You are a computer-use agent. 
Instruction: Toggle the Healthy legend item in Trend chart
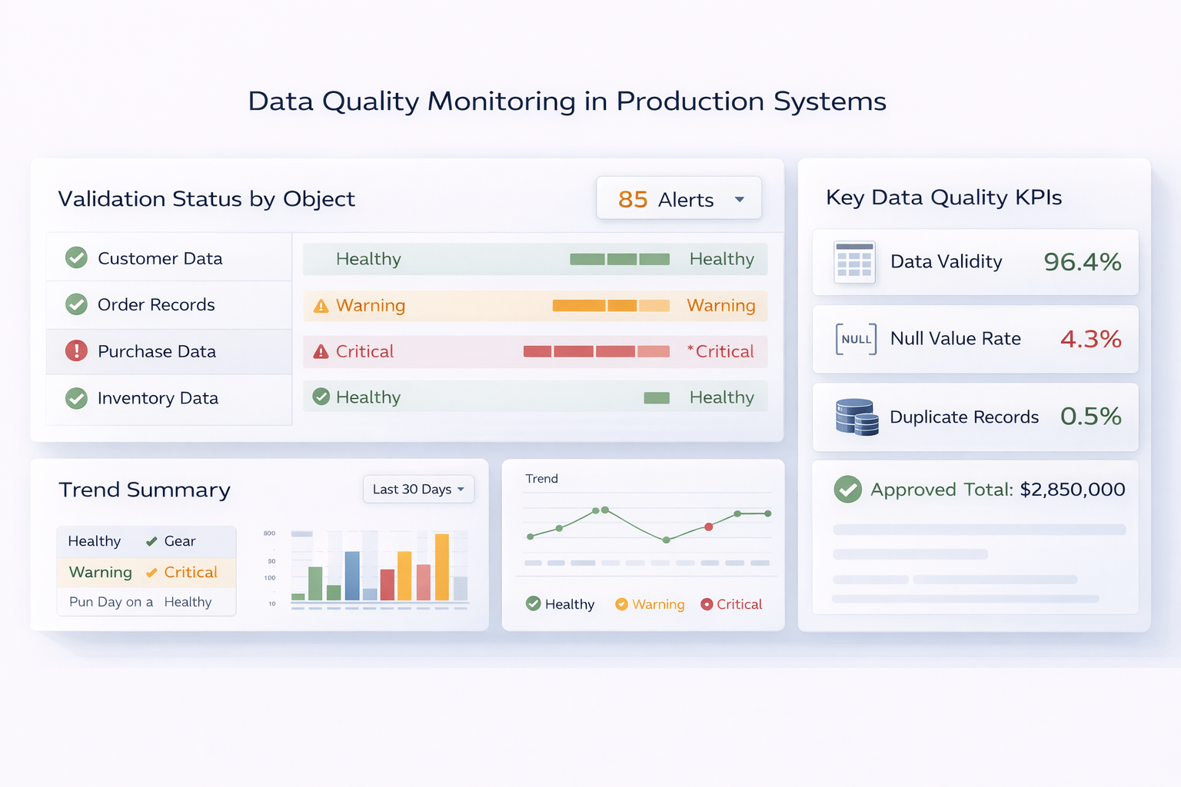click(x=561, y=604)
